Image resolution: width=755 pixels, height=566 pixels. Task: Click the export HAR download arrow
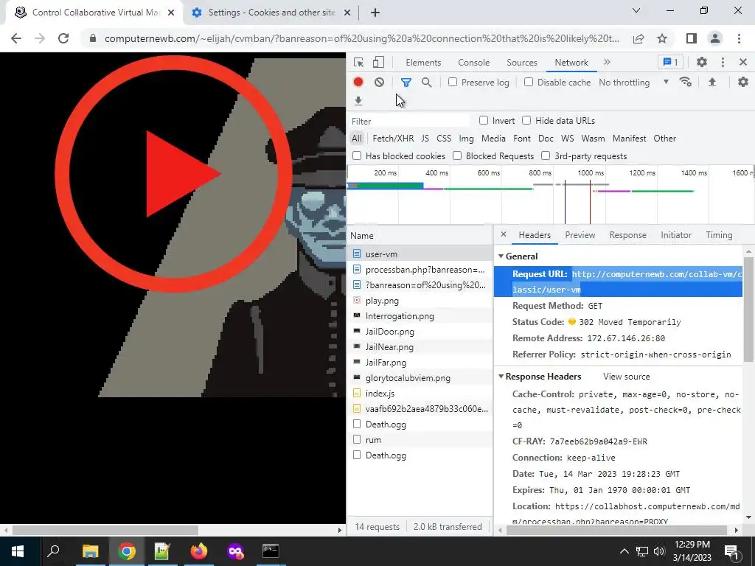pyautogui.click(x=358, y=100)
